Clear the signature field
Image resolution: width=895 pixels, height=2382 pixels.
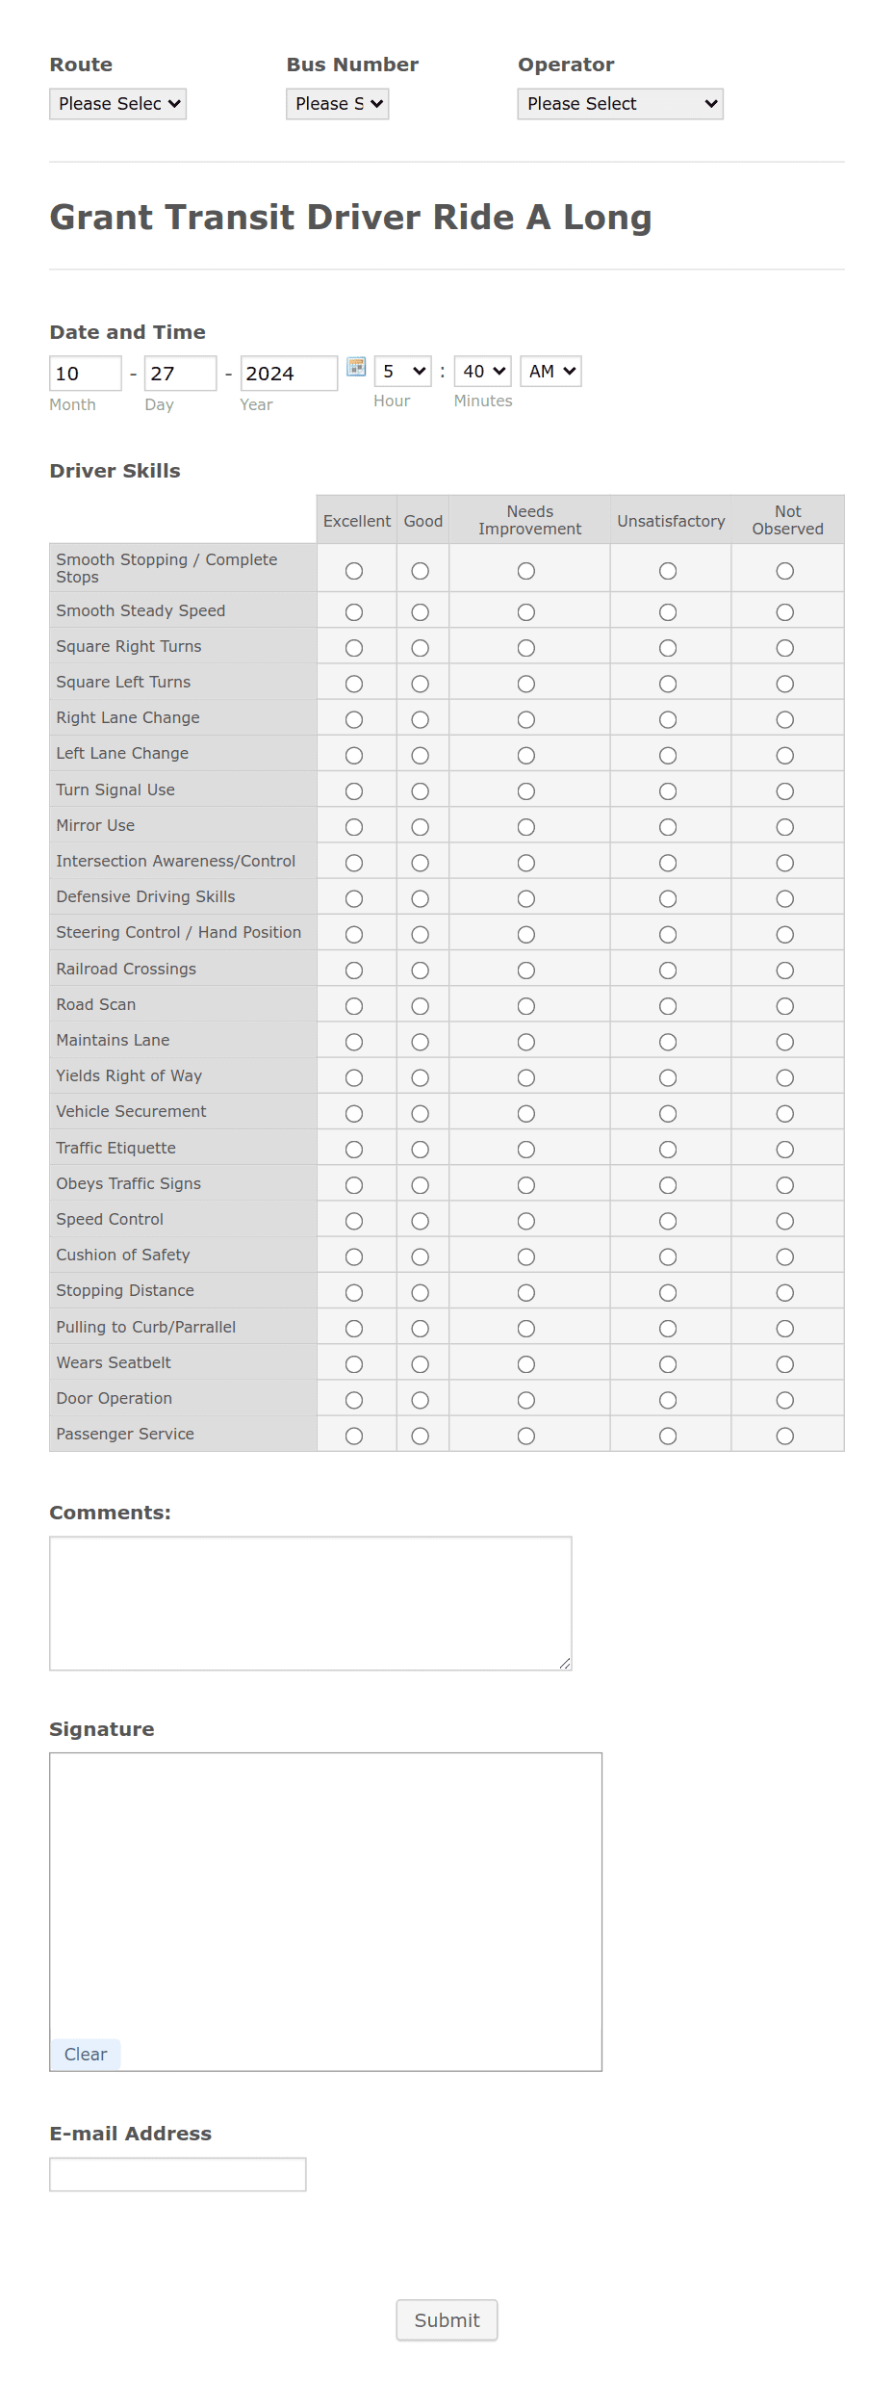pos(85,2054)
